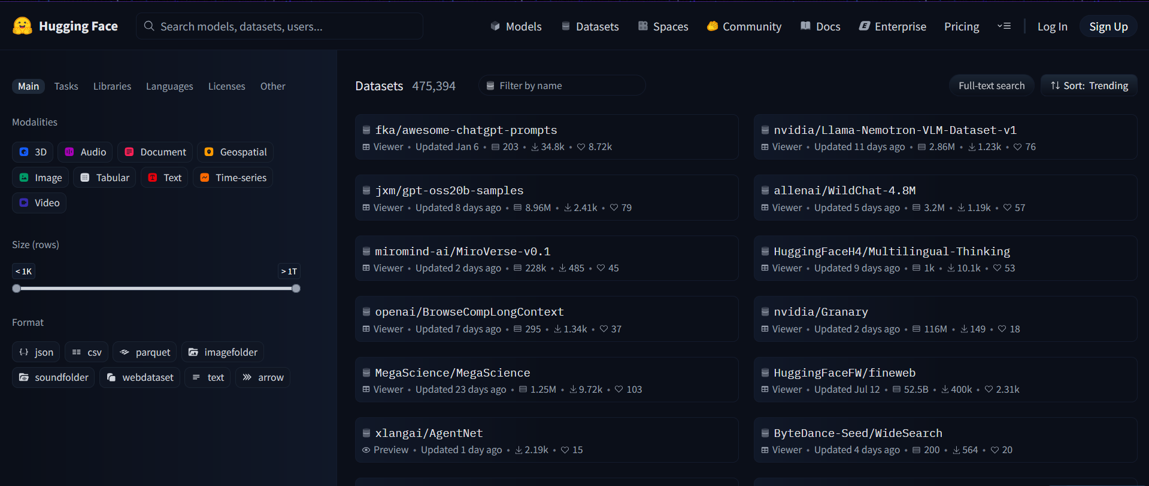Click the Document modality icon

point(129,152)
